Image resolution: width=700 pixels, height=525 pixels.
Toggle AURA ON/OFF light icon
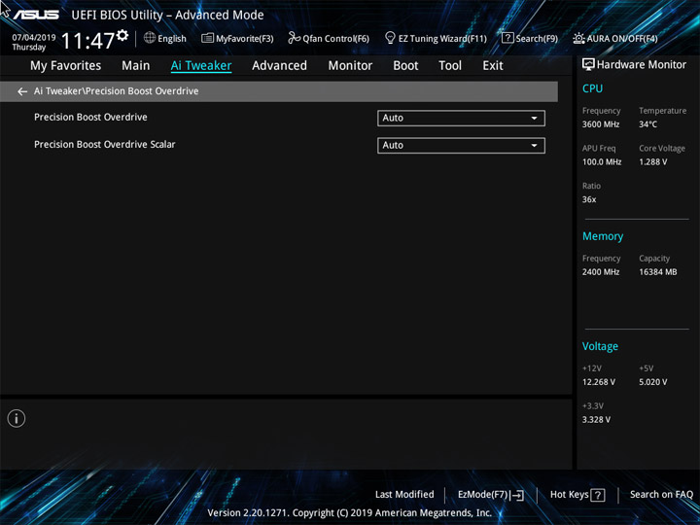(578, 38)
